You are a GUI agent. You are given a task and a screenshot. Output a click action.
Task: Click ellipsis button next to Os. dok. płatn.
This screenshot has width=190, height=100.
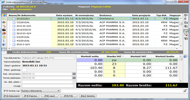click(x=74, y=82)
